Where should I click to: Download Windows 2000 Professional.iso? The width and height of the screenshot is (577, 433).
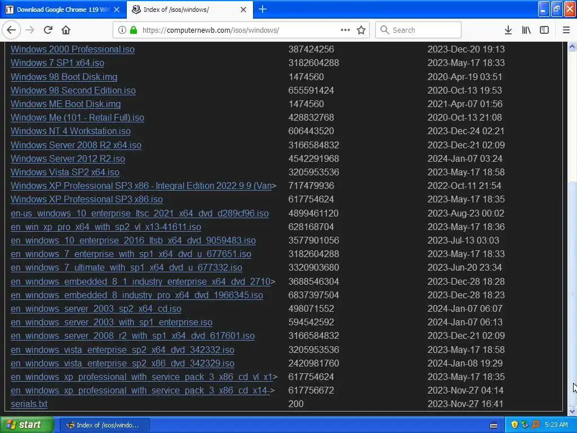click(x=73, y=50)
